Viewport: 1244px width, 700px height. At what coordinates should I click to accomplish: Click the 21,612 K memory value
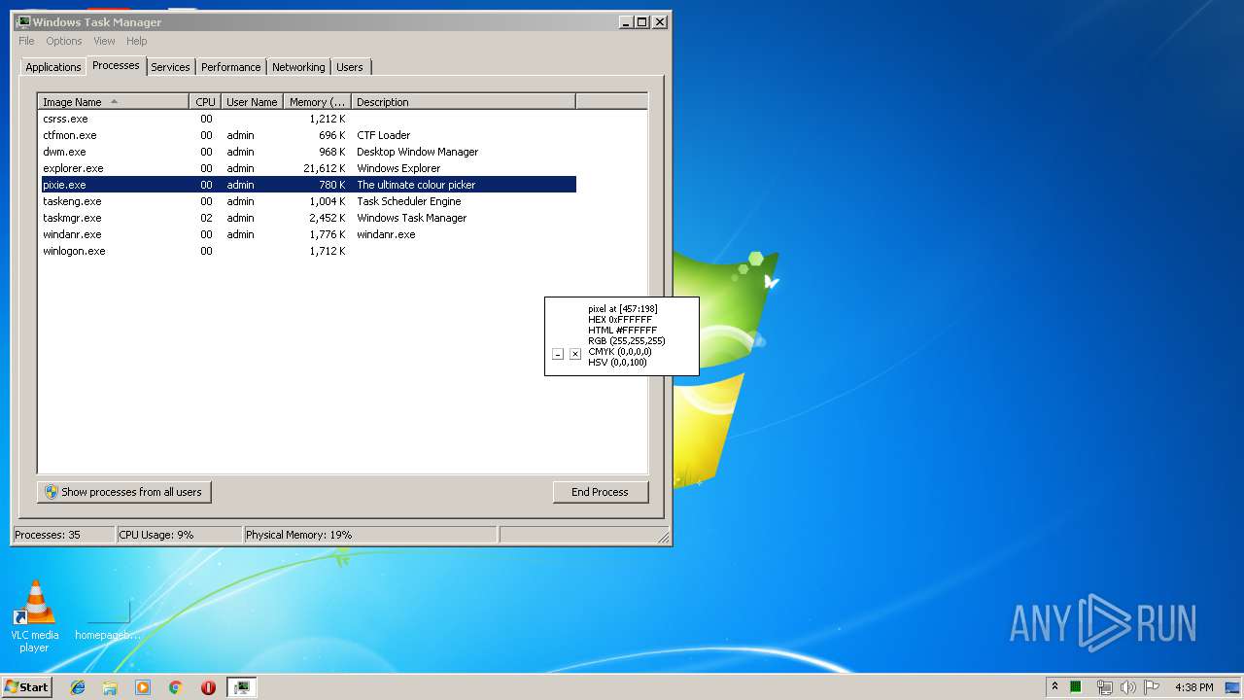coord(325,168)
